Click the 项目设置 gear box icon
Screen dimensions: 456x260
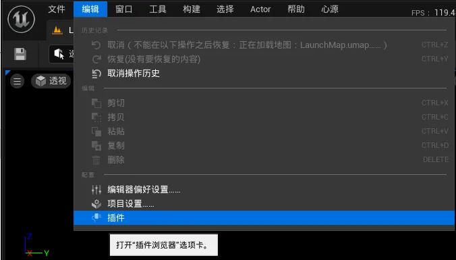pos(96,204)
